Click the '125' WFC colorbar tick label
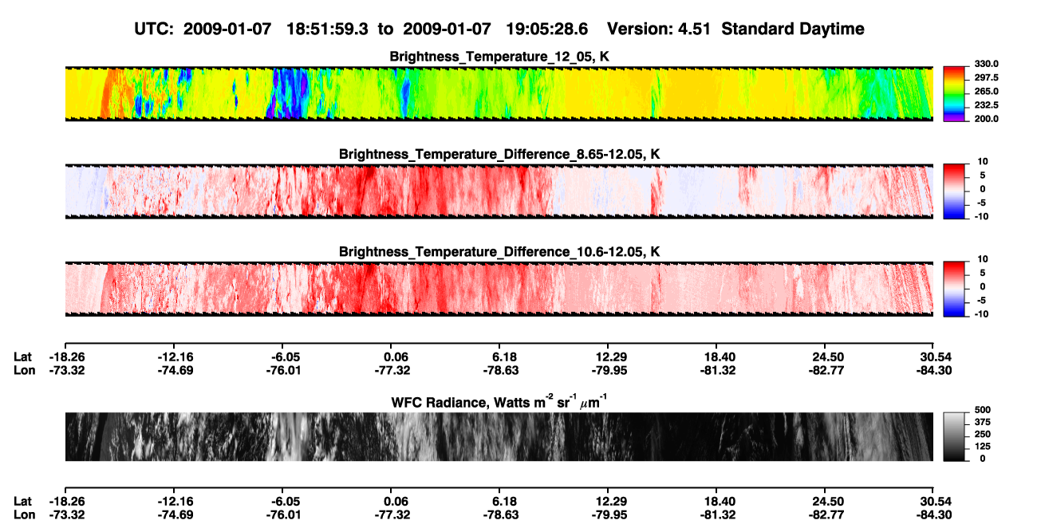This screenshot has height=532, width=1037. tap(982, 446)
